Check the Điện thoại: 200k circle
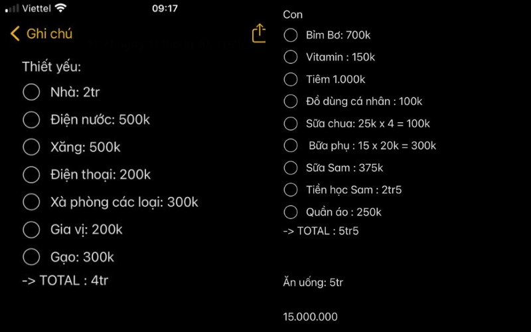The image size is (531, 332). pos(31,175)
